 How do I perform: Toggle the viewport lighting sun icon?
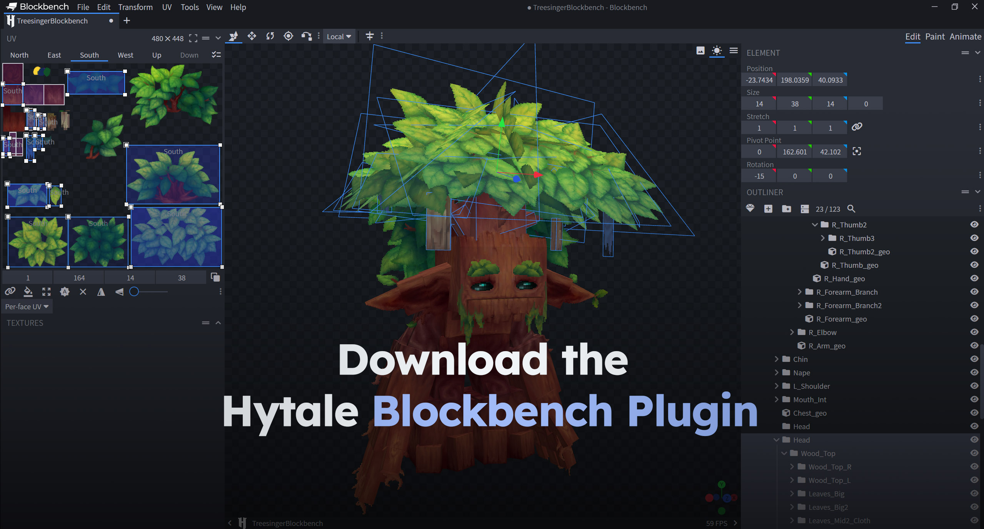click(x=716, y=51)
